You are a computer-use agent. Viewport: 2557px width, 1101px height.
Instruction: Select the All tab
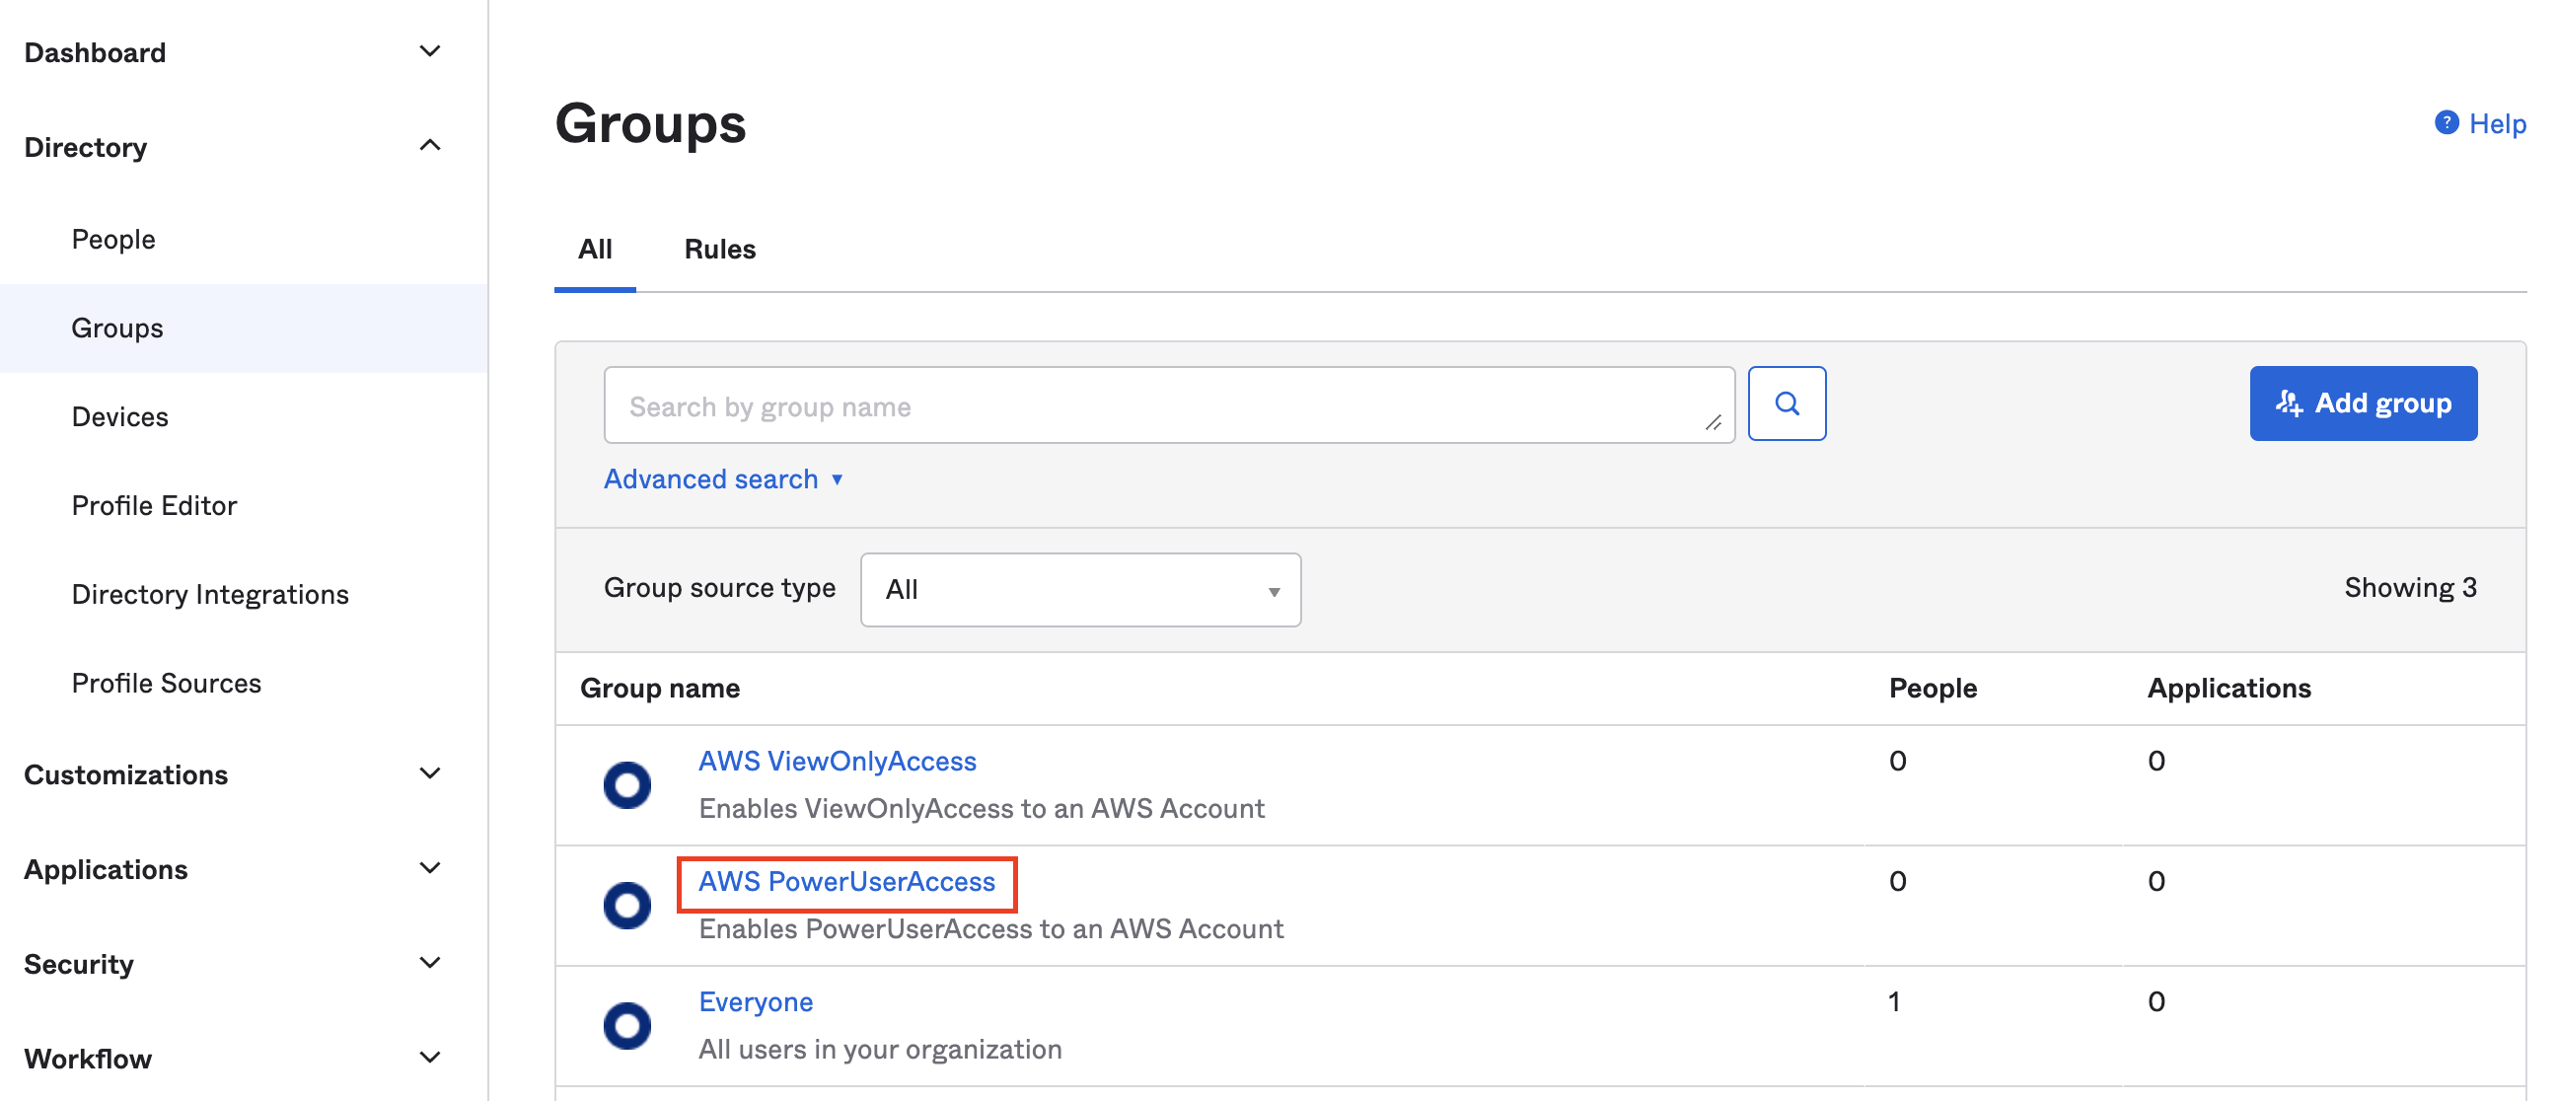point(595,249)
